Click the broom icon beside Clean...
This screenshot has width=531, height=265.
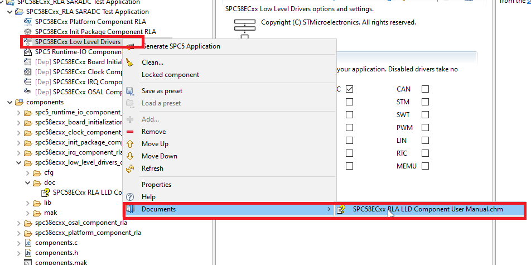[130, 62]
